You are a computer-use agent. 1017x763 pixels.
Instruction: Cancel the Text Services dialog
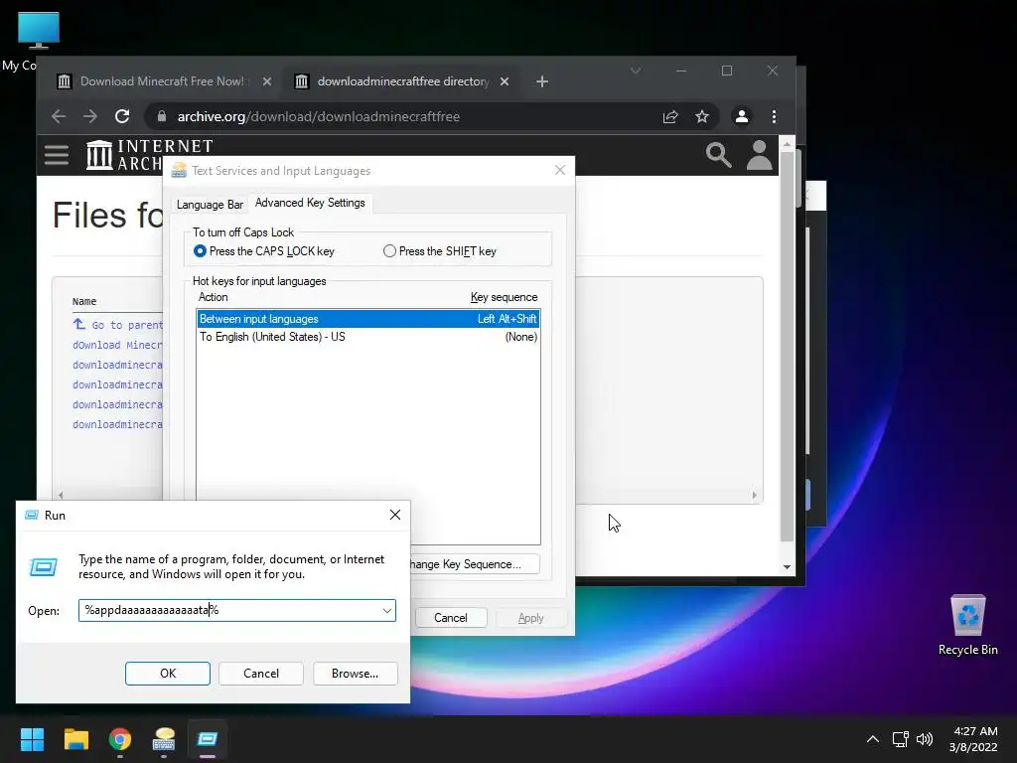[451, 618]
